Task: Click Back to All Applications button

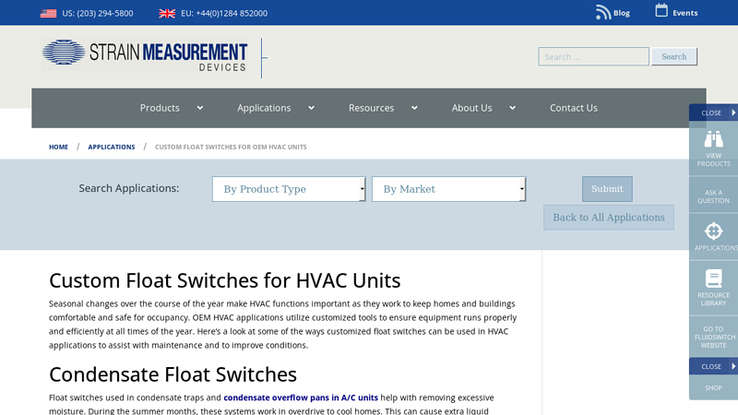Action: [x=609, y=218]
